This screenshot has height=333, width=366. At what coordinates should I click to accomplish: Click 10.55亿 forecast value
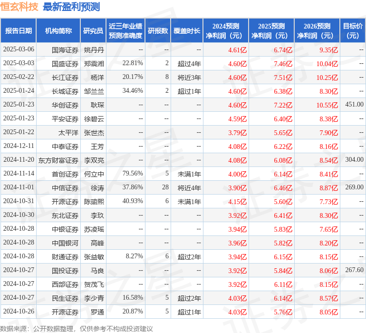click(327, 105)
